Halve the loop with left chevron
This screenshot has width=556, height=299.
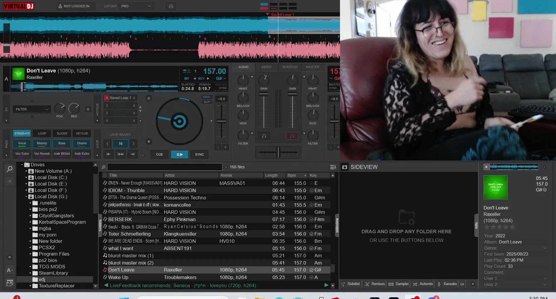108,144
